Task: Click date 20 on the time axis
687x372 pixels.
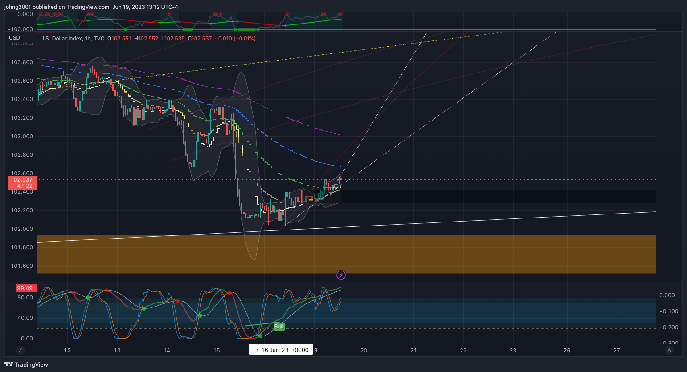Action: click(364, 351)
